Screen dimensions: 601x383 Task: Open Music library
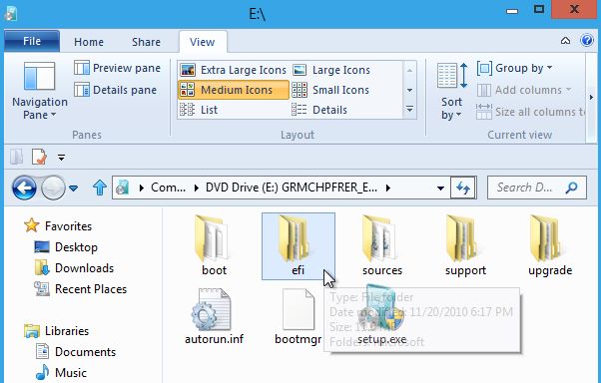point(61,373)
